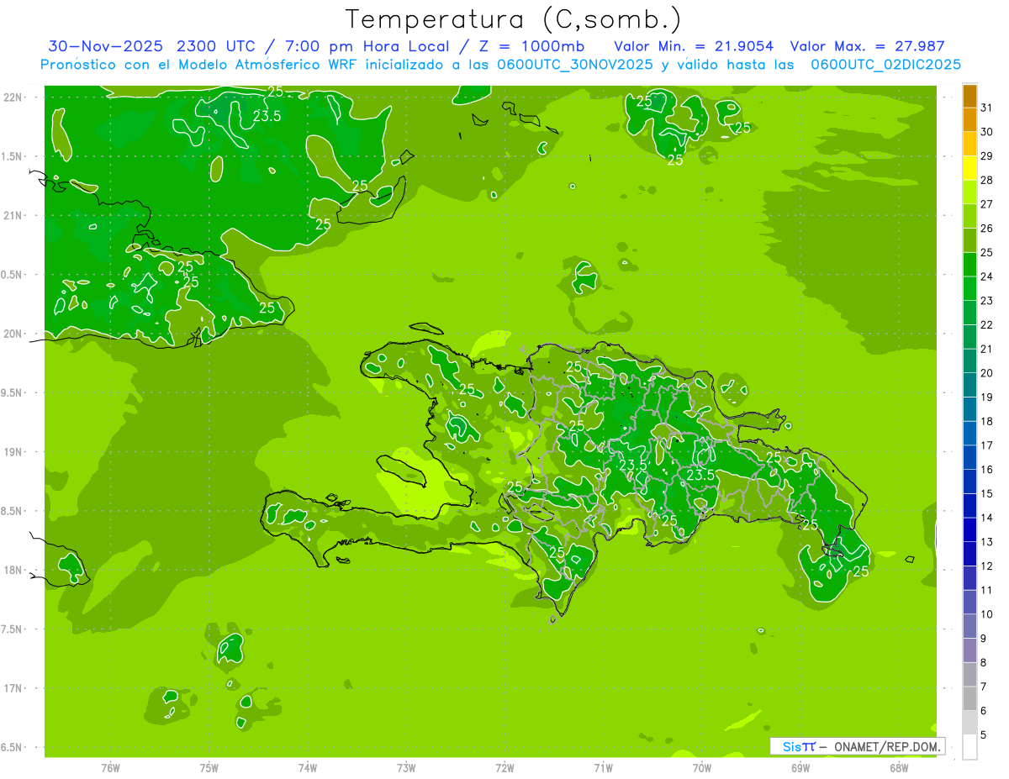Screen dimensions: 1009x779
Task: Pick legend color between 20 and 21
Action: point(969,361)
